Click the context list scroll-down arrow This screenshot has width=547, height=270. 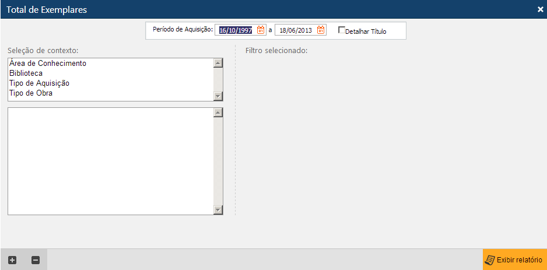[218, 96]
